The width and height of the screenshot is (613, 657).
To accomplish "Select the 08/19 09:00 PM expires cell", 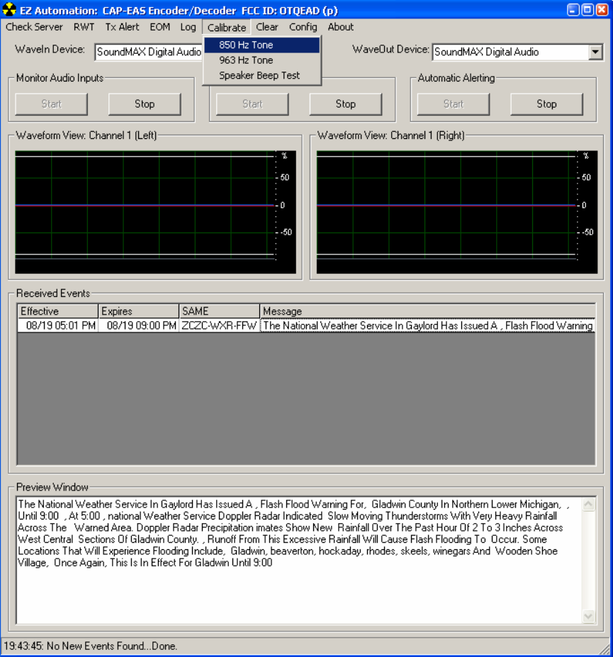I will click(139, 325).
